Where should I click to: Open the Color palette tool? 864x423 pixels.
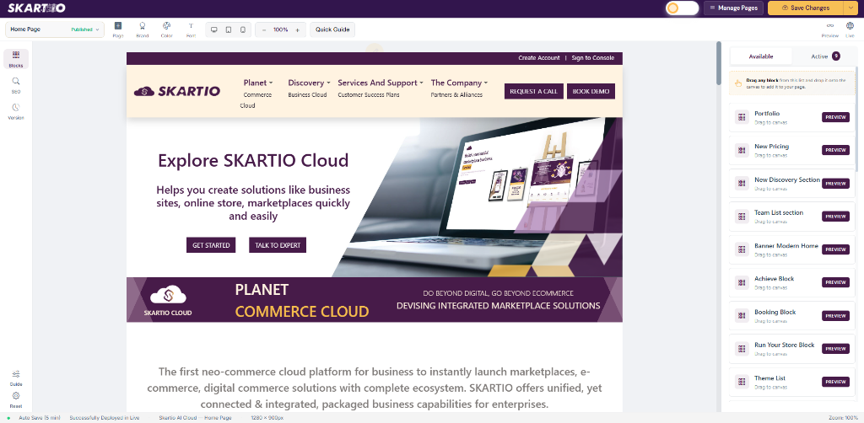[166, 29]
